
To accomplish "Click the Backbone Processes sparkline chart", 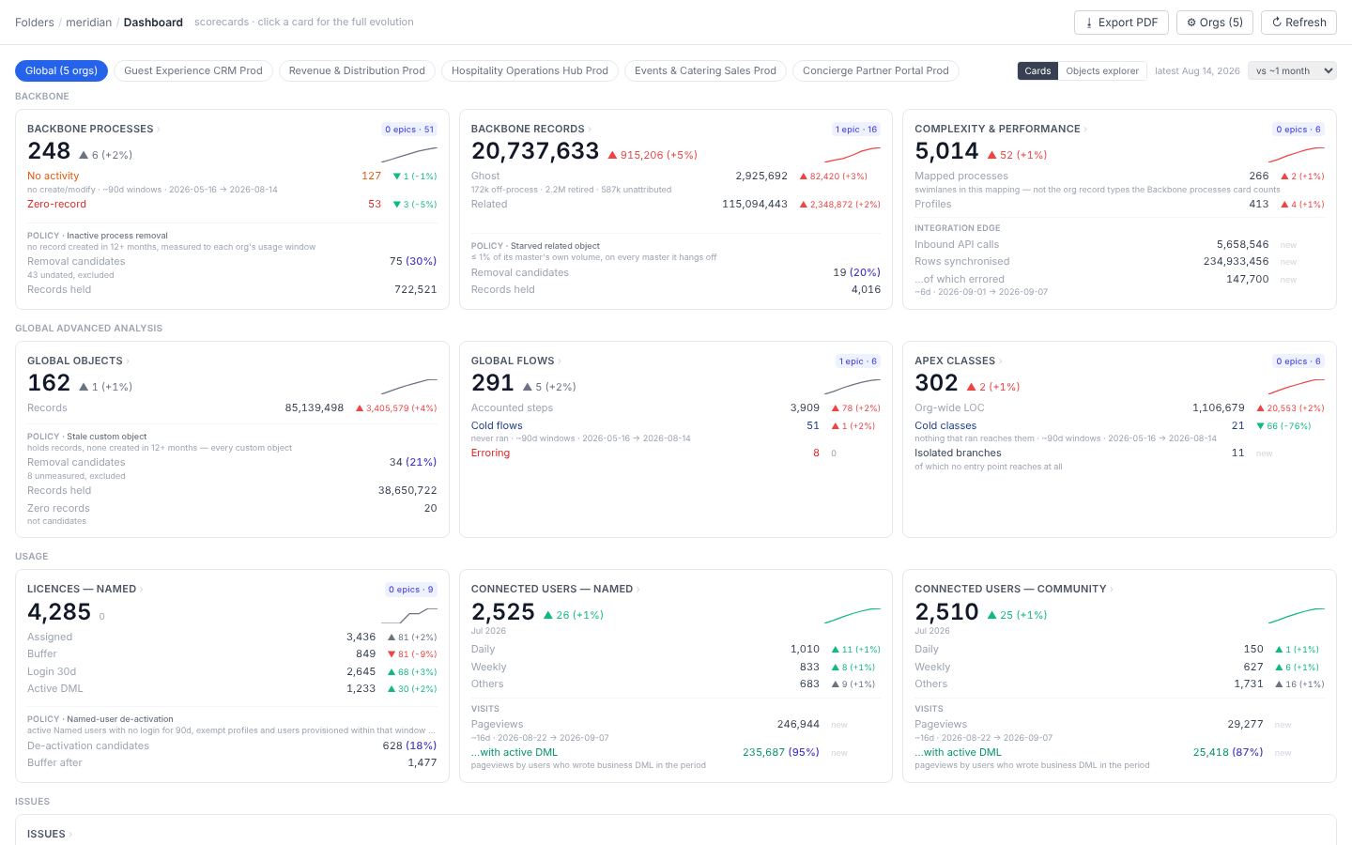I will [x=409, y=155].
